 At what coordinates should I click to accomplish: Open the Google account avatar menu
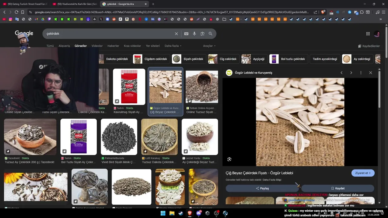click(x=377, y=34)
